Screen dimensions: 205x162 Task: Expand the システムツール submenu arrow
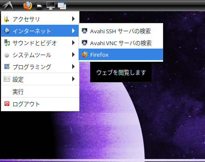click(x=73, y=55)
